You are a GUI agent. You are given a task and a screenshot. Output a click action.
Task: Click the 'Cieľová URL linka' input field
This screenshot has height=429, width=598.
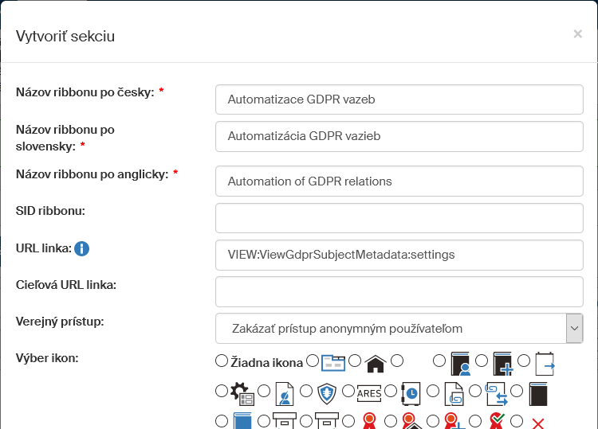coord(399,291)
